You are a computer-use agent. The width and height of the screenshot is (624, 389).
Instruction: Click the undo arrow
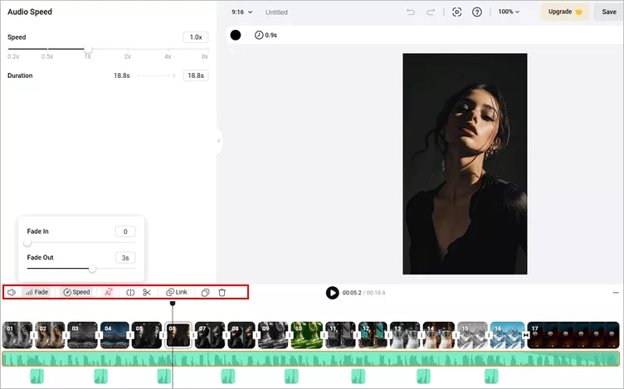tap(411, 12)
